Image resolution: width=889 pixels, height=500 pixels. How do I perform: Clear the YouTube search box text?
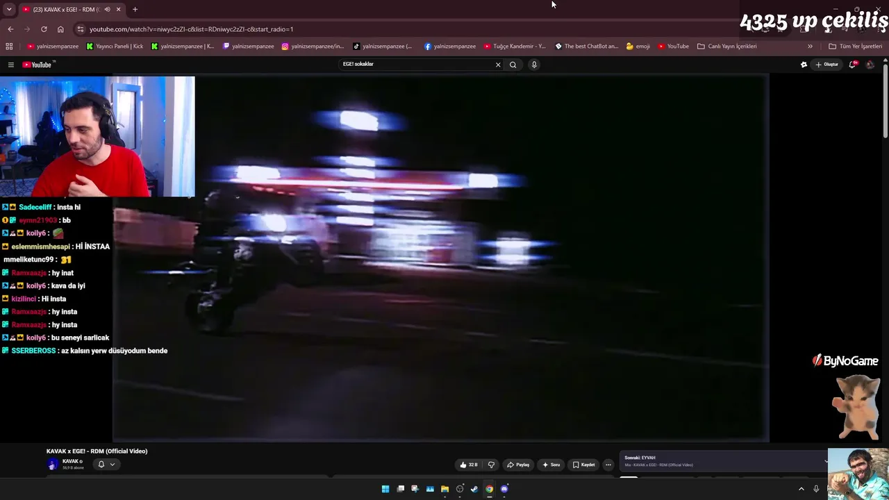point(498,65)
